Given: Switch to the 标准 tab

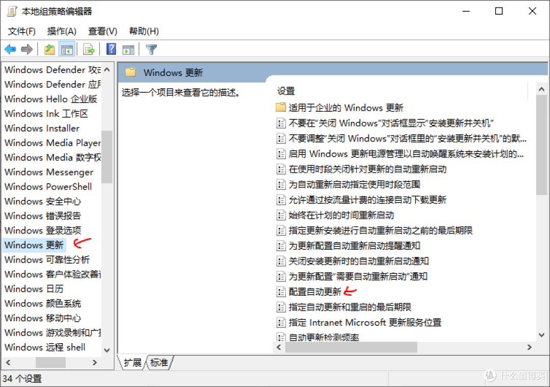Looking at the screenshot, I should [159, 363].
